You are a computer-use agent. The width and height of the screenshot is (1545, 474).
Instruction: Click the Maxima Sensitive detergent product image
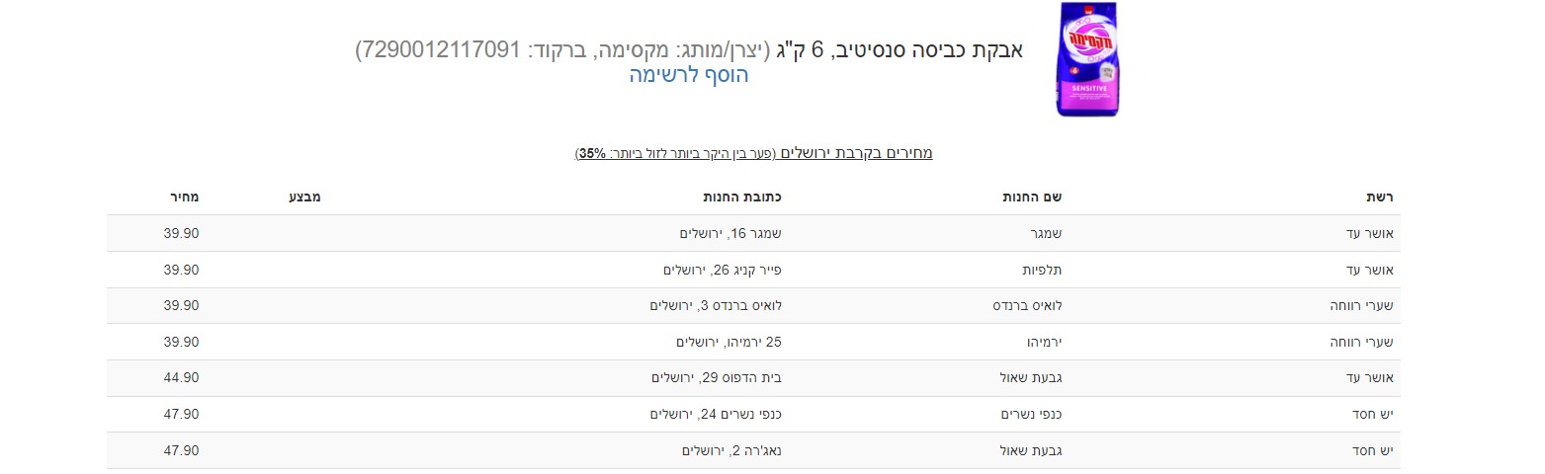[x=1085, y=59]
